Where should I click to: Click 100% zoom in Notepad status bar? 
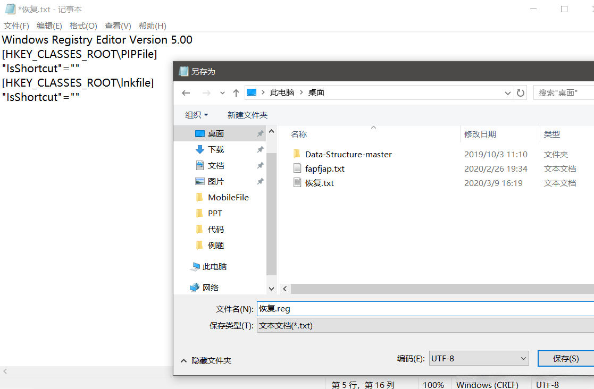(x=433, y=384)
